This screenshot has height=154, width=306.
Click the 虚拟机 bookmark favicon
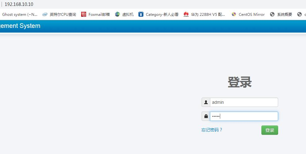coord(117,14)
